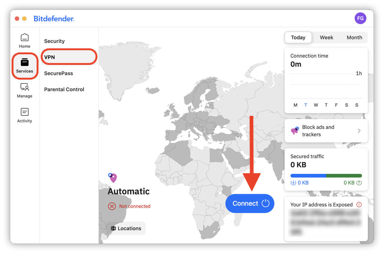Click the FG account avatar
This screenshot has height=253, width=383.
pos(360,18)
